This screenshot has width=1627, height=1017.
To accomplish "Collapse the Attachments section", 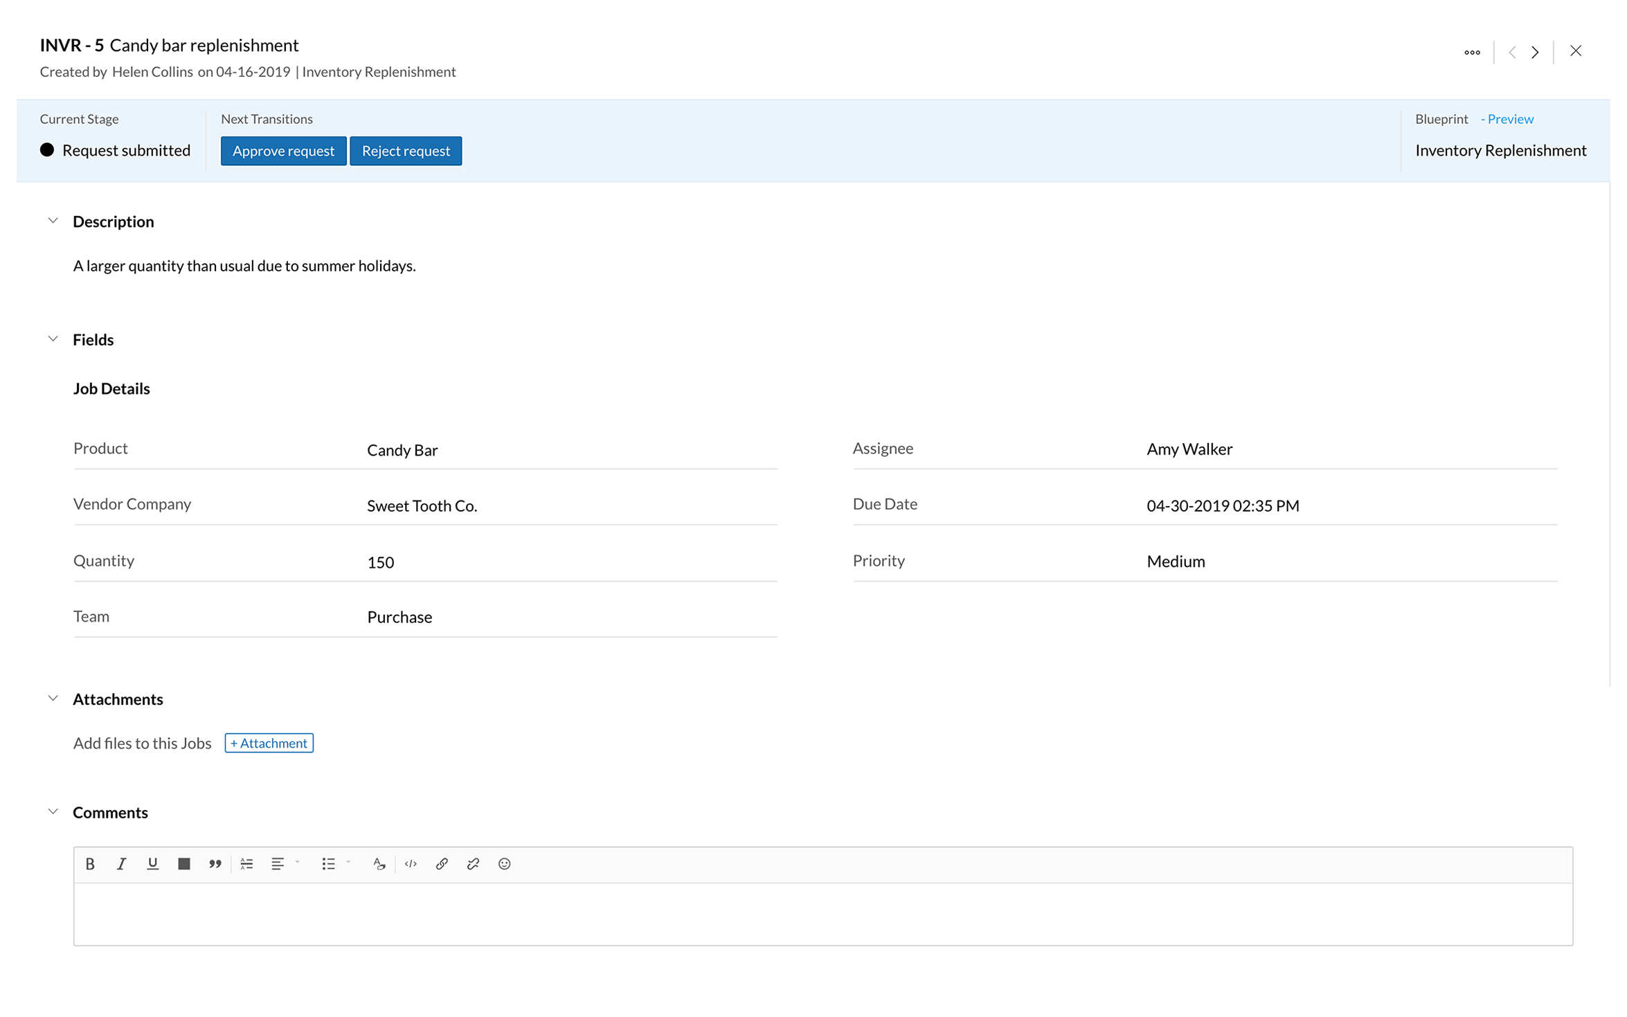I will [x=53, y=698].
